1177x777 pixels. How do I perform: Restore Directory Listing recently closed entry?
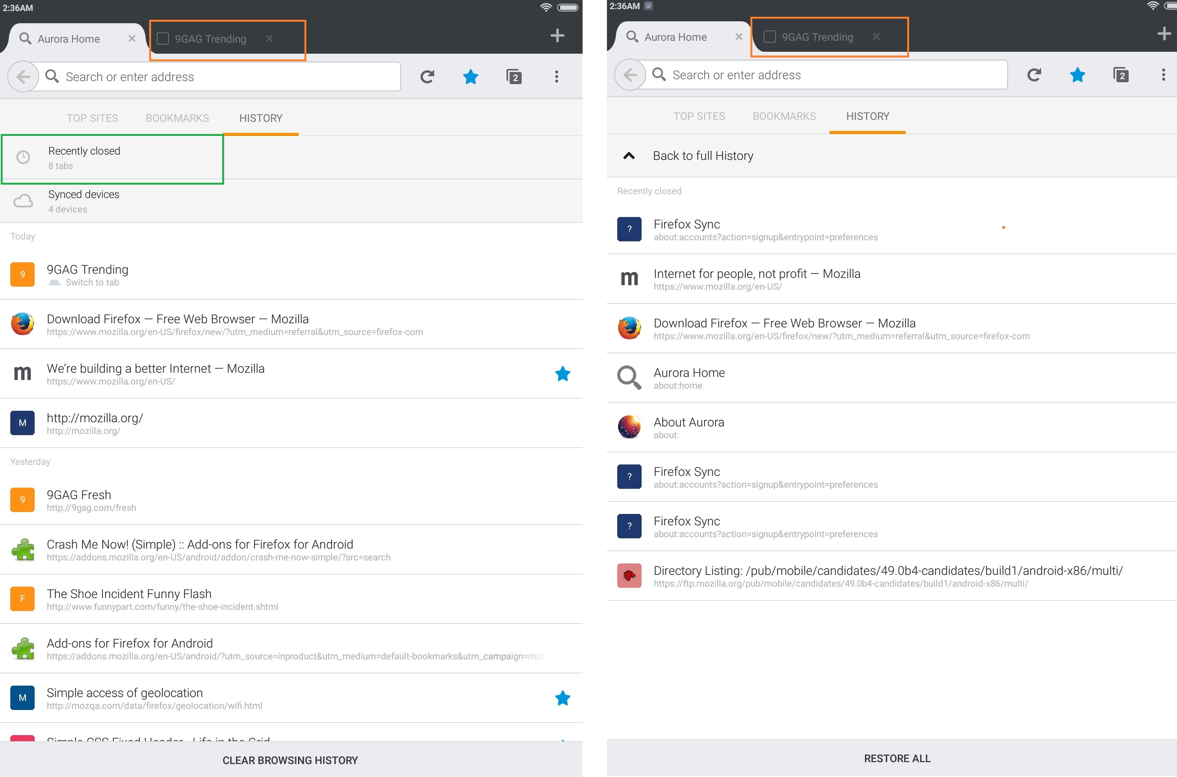coord(892,576)
